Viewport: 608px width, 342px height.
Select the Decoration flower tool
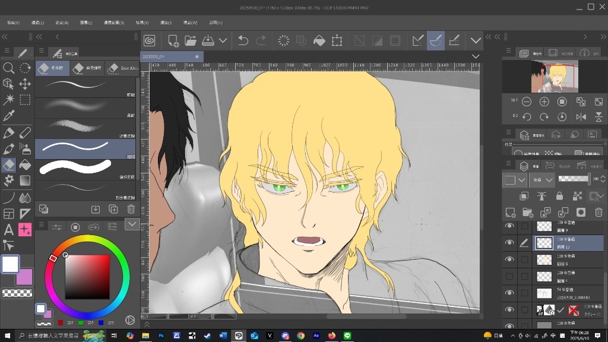coord(8,180)
